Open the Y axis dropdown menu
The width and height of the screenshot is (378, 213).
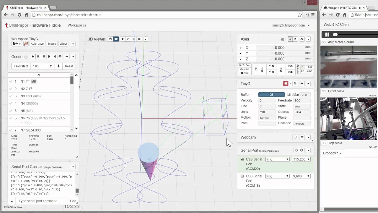[240, 54]
